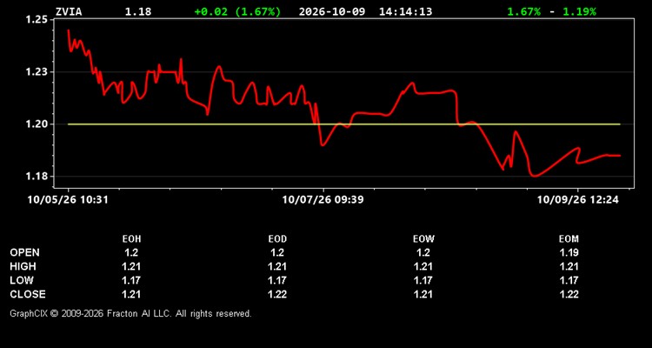Image resolution: width=652 pixels, height=348 pixels.
Task: Click the CLOSE value 1.21 under EOH
Action: (131, 294)
